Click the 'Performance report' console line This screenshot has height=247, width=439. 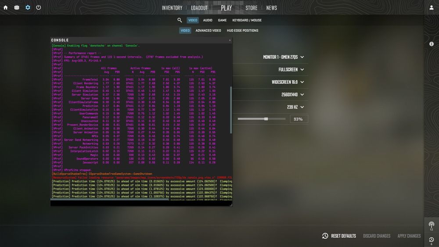tap(76, 53)
